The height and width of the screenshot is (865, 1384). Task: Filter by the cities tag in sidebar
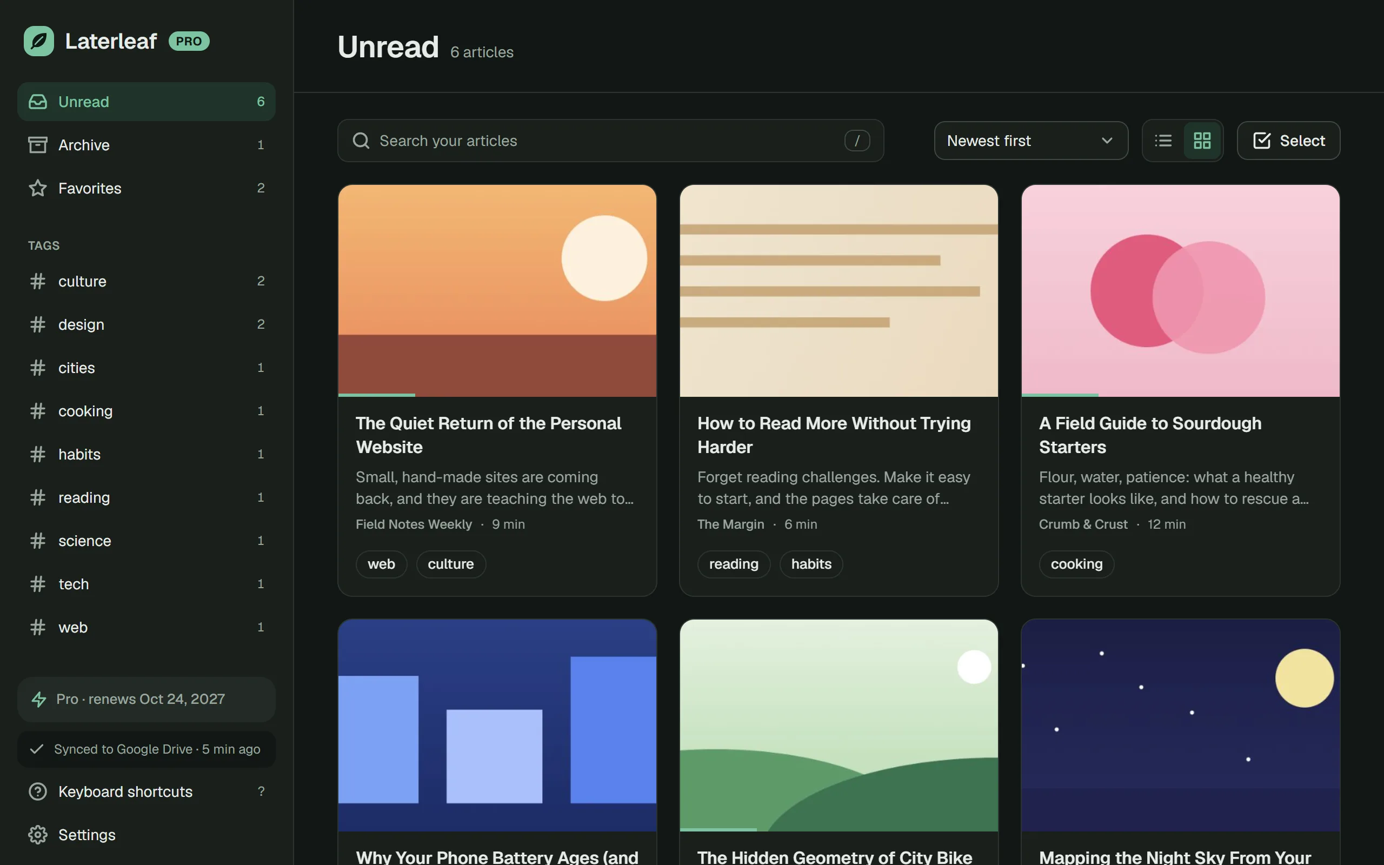click(147, 368)
